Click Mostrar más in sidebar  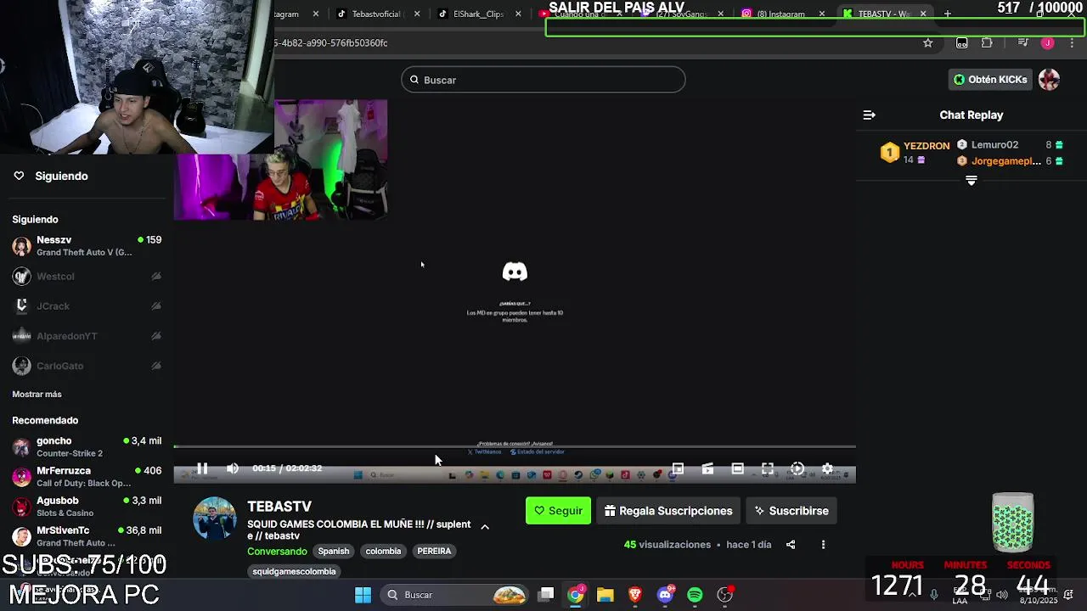[37, 395]
